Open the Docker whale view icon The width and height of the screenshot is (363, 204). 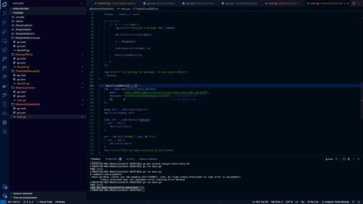click(5, 86)
